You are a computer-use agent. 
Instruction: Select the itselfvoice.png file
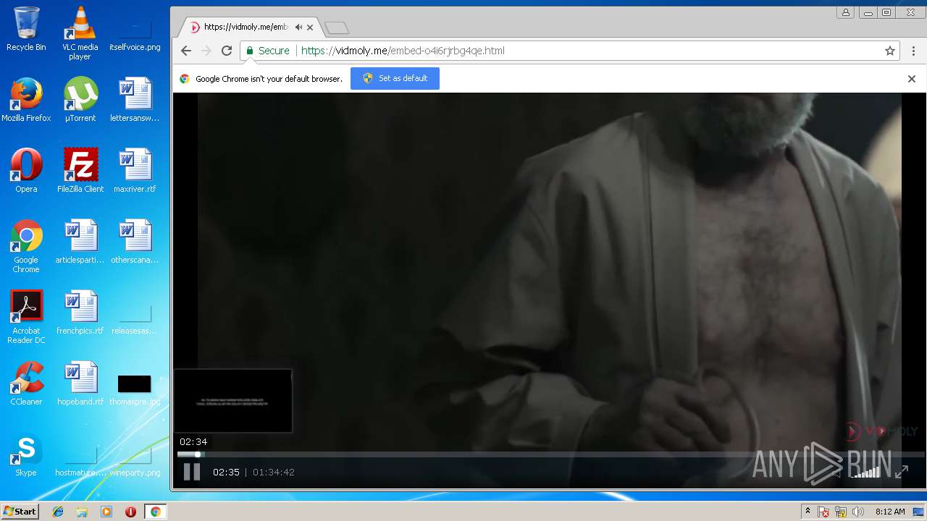pos(135,33)
